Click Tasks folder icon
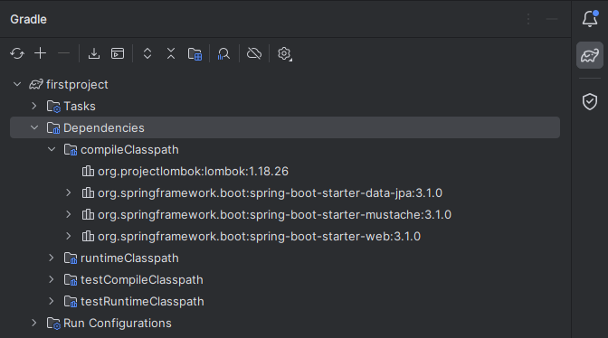The image size is (608, 338). tap(53, 106)
